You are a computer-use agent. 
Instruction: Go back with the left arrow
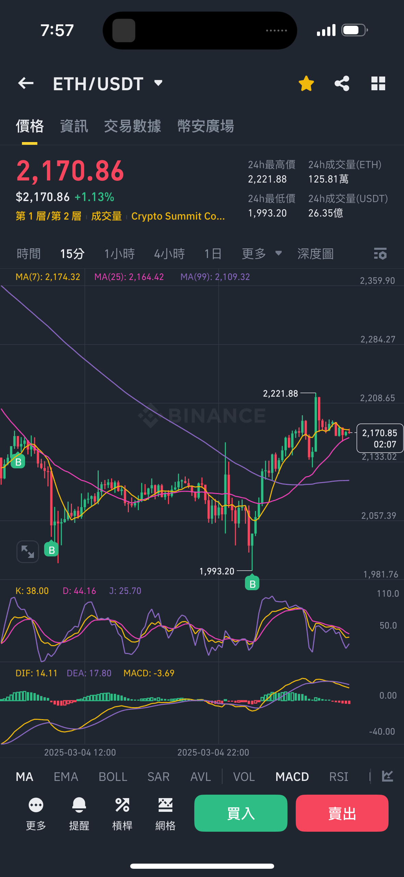26,83
